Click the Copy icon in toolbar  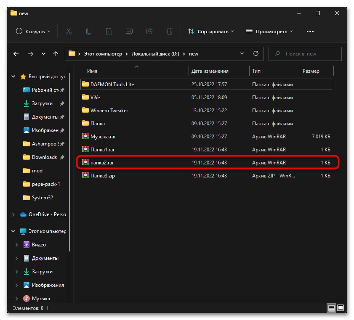pos(89,31)
